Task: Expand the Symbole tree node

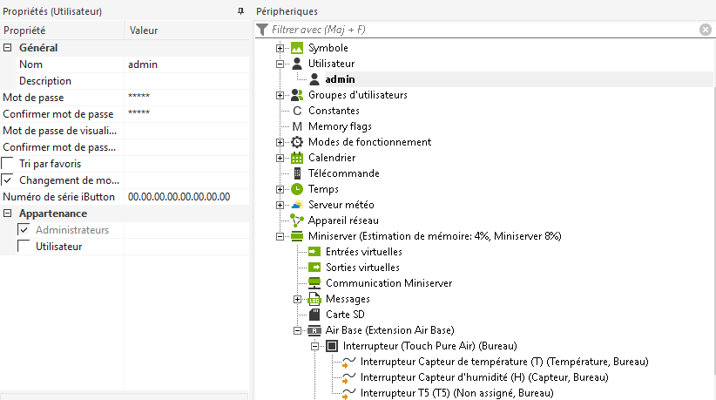Action: [280, 48]
